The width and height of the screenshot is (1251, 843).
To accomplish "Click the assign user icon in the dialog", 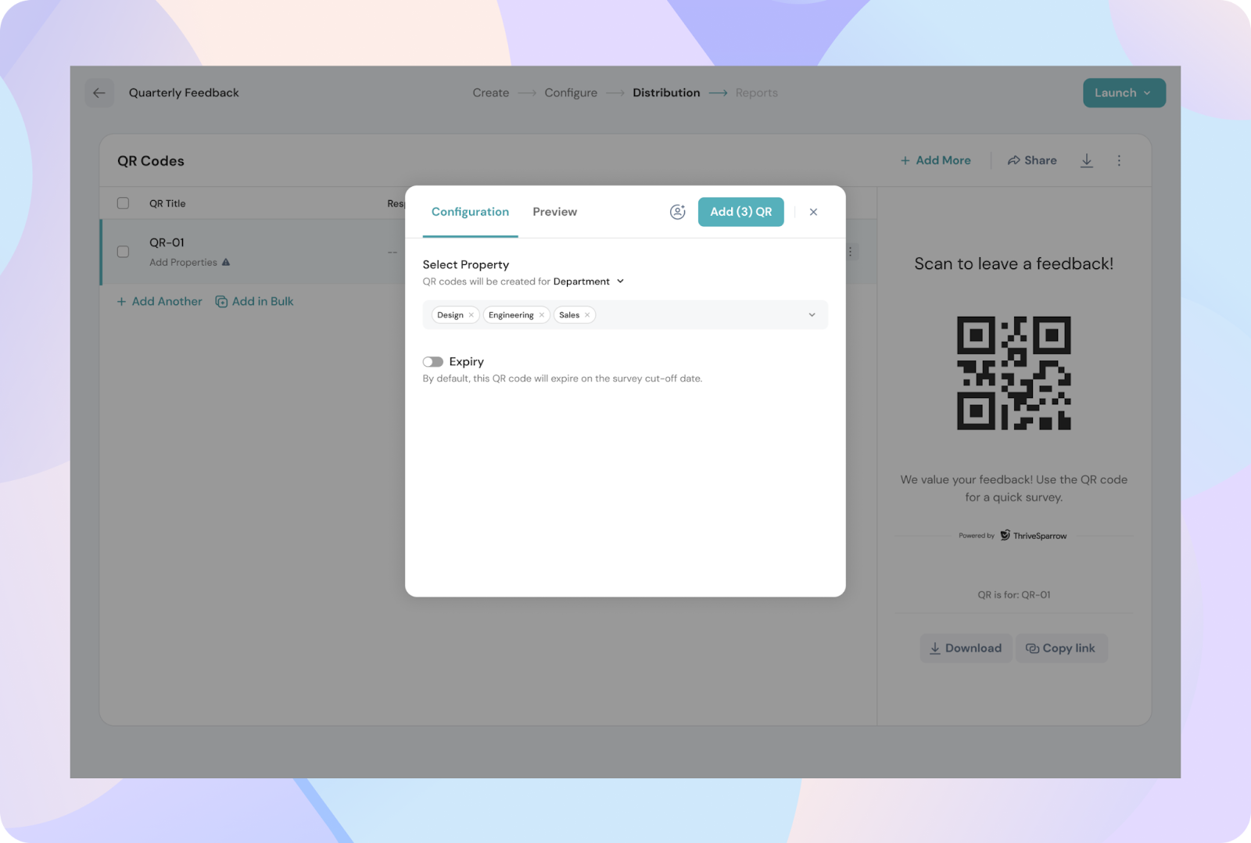I will click(x=678, y=212).
